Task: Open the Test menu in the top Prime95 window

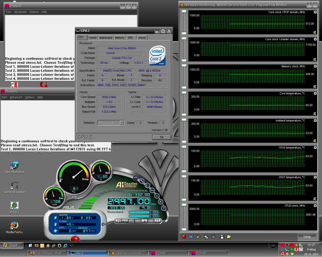Action: (x=9, y=12)
